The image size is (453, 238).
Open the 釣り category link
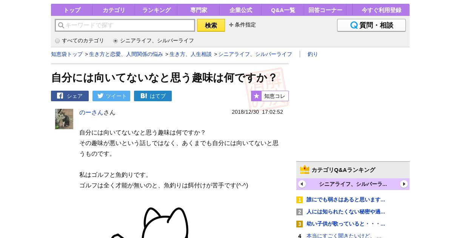coord(313,54)
